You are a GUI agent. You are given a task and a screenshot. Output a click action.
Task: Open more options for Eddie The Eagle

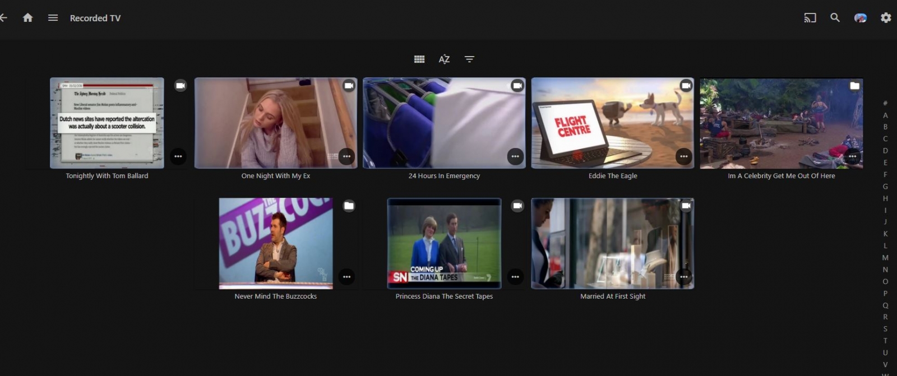pyautogui.click(x=683, y=156)
